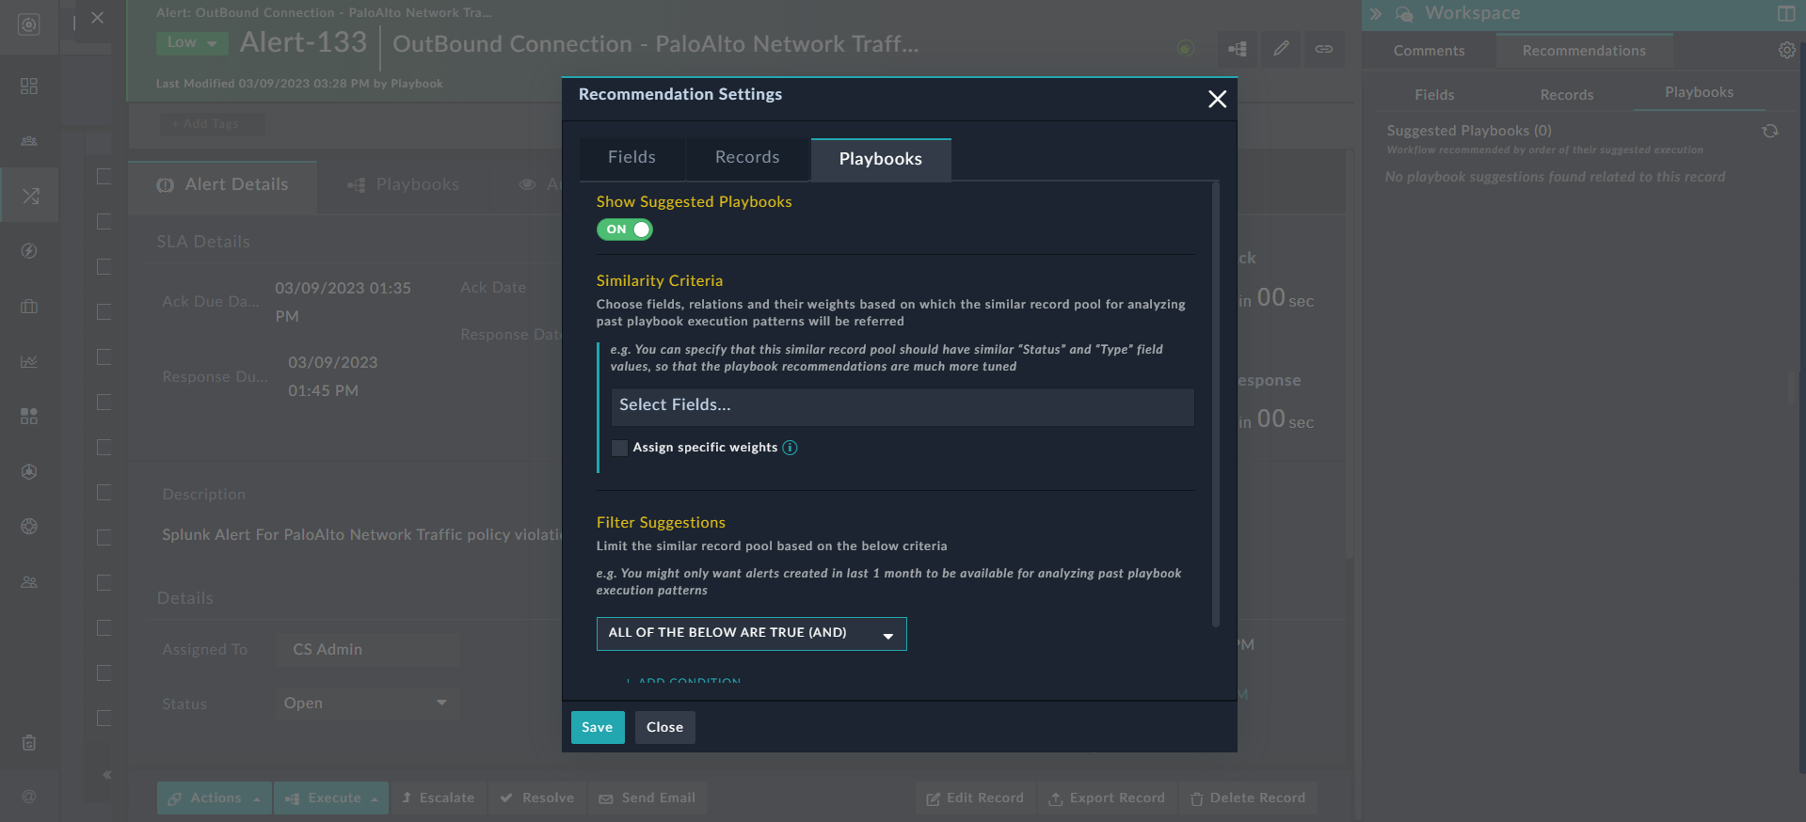Screen dimensions: 1806x822
Task: Click the users icon near sidebar bottom
Action: (29, 582)
